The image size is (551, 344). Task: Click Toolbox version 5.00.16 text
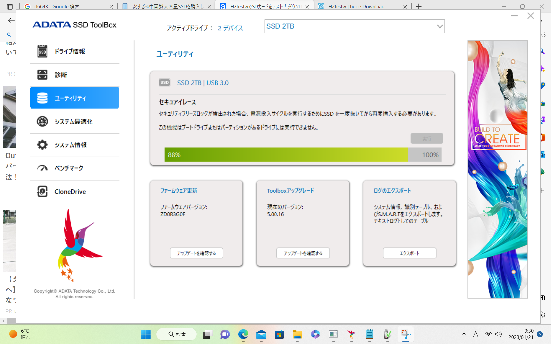(275, 214)
